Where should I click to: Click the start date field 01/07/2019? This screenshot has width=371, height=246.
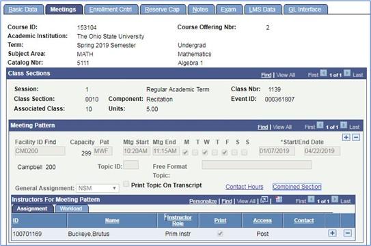tap(277, 151)
